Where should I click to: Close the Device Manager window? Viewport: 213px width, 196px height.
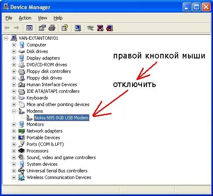206,7
